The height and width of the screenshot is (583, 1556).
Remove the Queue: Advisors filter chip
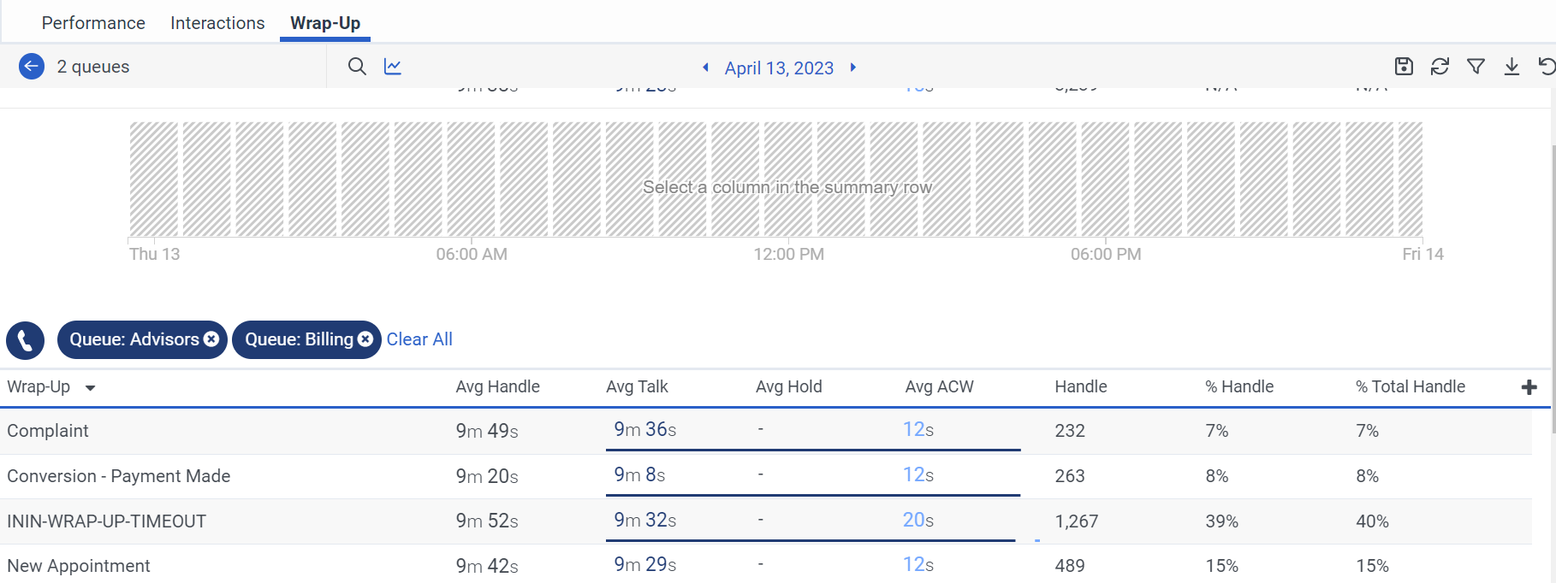(x=211, y=339)
